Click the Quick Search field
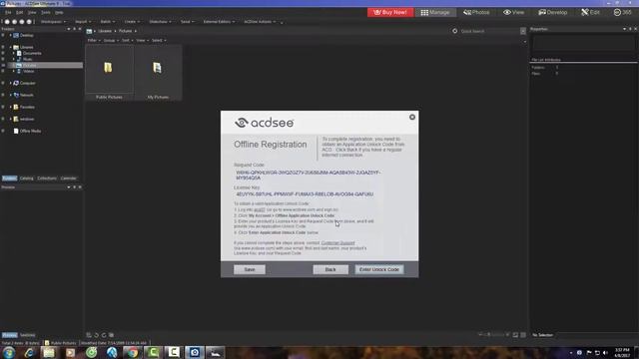Screen dimensions: 639x359 coord(489,31)
